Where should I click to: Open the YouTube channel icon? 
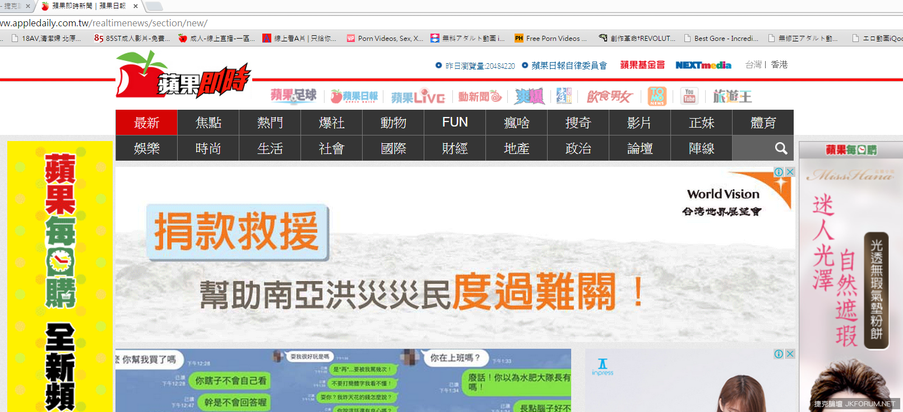pos(689,96)
